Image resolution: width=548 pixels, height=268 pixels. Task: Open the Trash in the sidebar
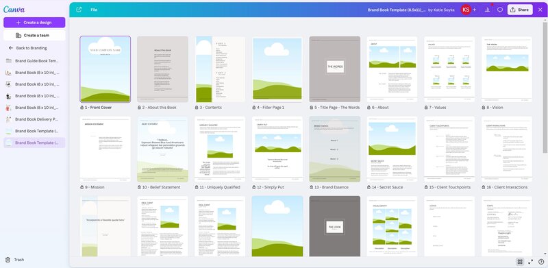(x=14, y=260)
